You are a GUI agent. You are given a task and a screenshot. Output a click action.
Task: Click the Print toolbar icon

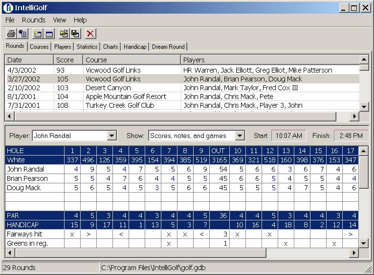pos(11,34)
